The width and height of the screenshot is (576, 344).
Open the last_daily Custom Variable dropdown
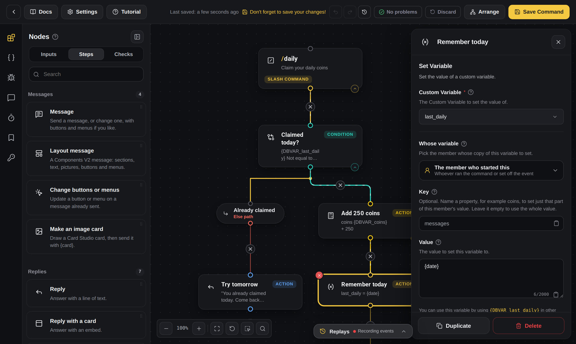pyautogui.click(x=491, y=117)
